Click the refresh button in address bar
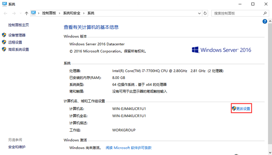This screenshot has height=155, width=272. [x=205, y=13]
